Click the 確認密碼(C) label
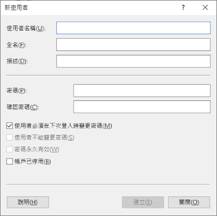 (23, 107)
